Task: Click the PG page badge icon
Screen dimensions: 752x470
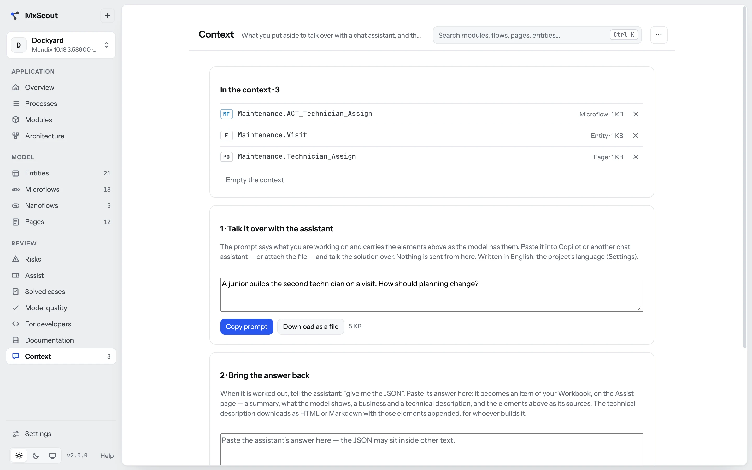Action: (226, 157)
